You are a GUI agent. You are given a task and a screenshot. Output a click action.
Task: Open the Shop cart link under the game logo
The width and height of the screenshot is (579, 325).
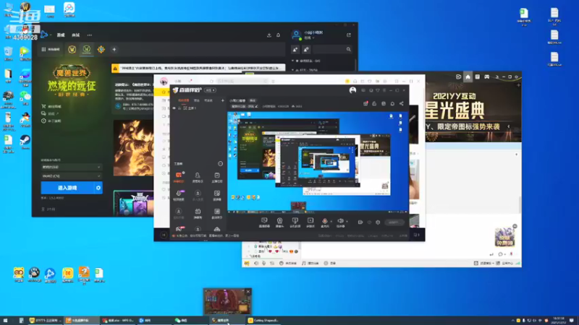tap(51, 106)
